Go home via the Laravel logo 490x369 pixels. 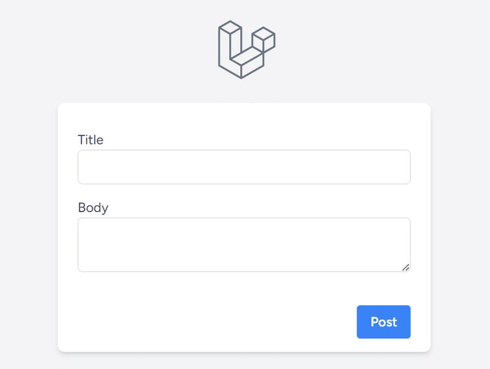247,50
